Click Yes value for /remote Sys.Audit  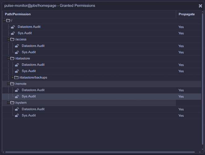[181, 97]
